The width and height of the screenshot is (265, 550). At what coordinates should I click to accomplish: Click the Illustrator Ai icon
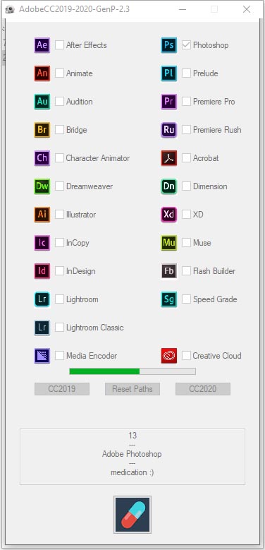(42, 215)
